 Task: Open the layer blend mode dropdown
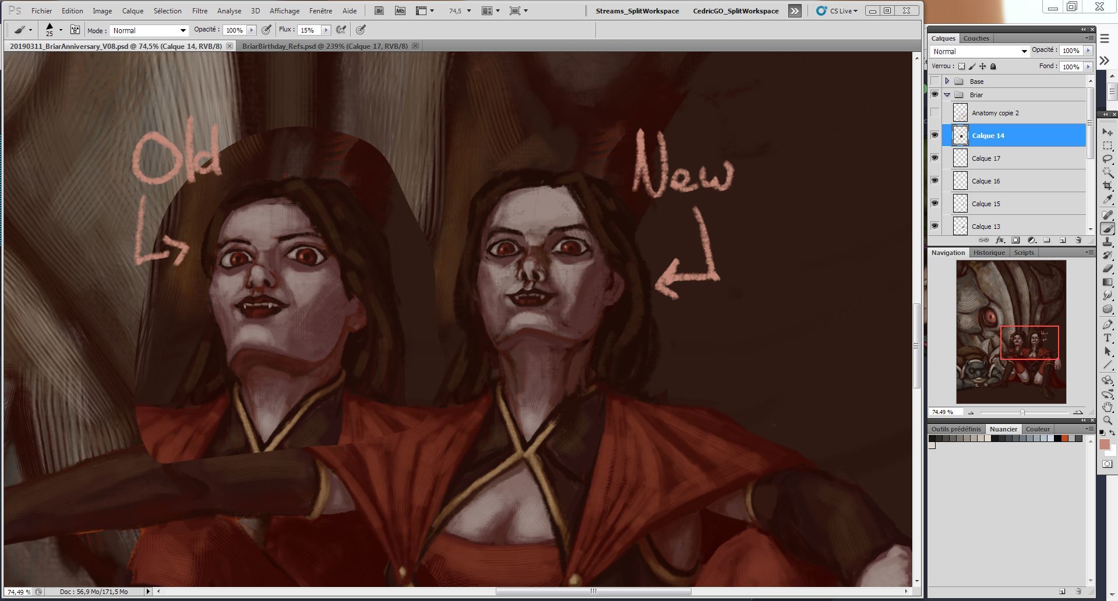pos(979,51)
